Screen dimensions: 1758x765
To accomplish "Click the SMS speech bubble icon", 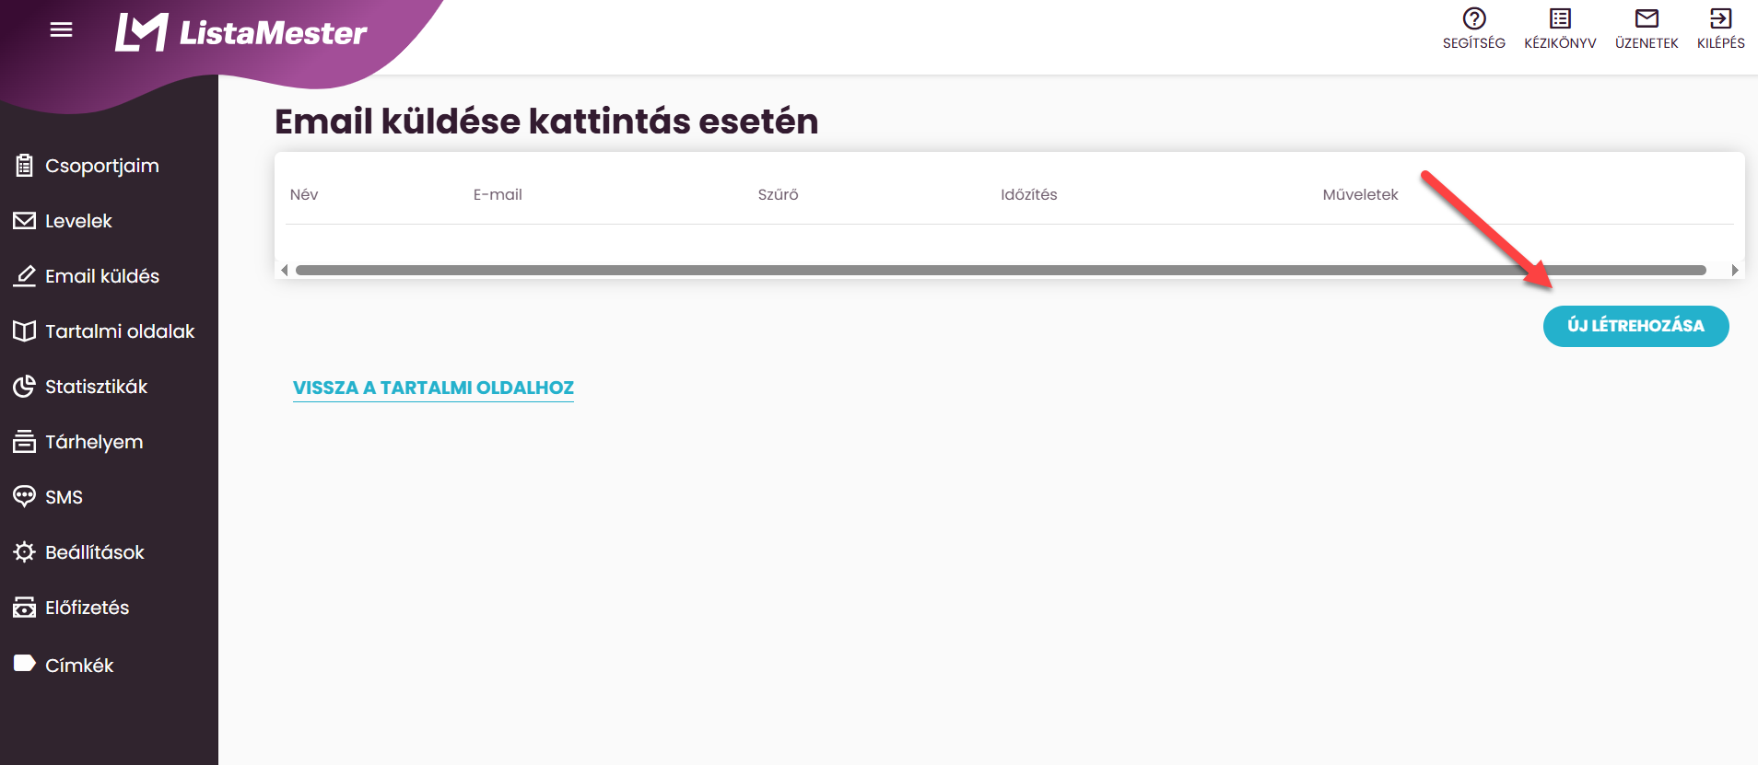I will (x=25, y=497).
